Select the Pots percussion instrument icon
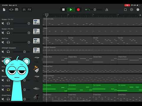The width and height of the screenshot is (142, 106). (36, 69)
